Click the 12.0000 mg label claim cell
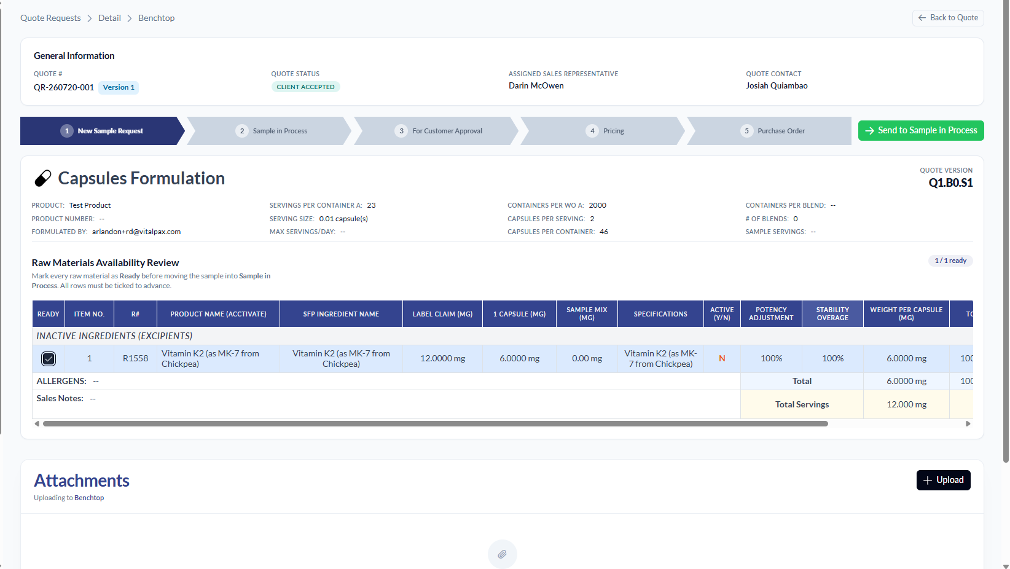The height and width of the screenshot is (569, 1010). pyautogui.click(x=442, y=358)
